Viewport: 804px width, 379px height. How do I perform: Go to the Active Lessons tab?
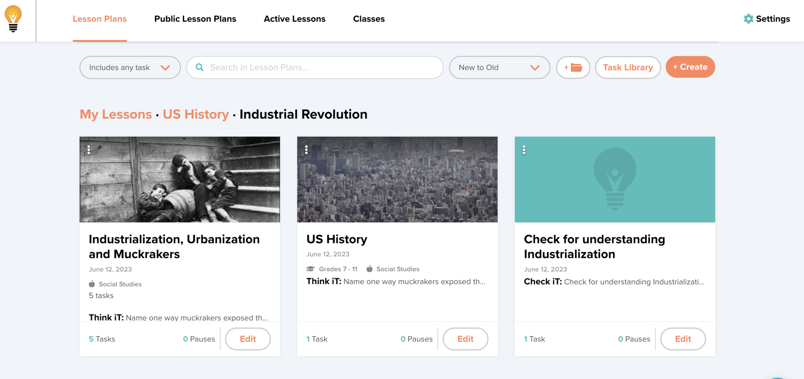click(294, 19)
